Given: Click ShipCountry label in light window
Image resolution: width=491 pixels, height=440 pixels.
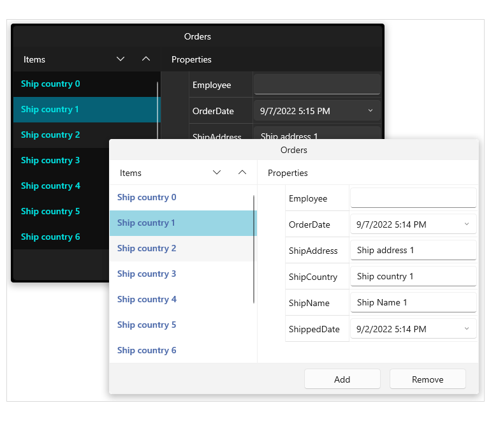Looking at the screenshot, I should pyautogui.click(x=313, y=277).
